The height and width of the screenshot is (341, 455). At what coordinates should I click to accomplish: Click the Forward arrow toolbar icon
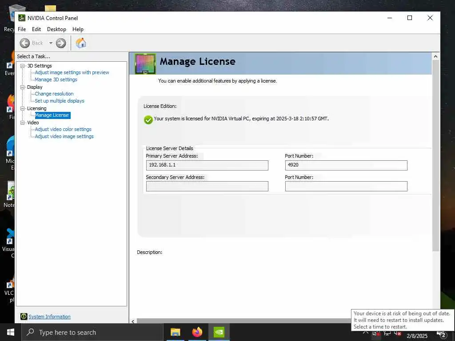(x=61, y=43)
